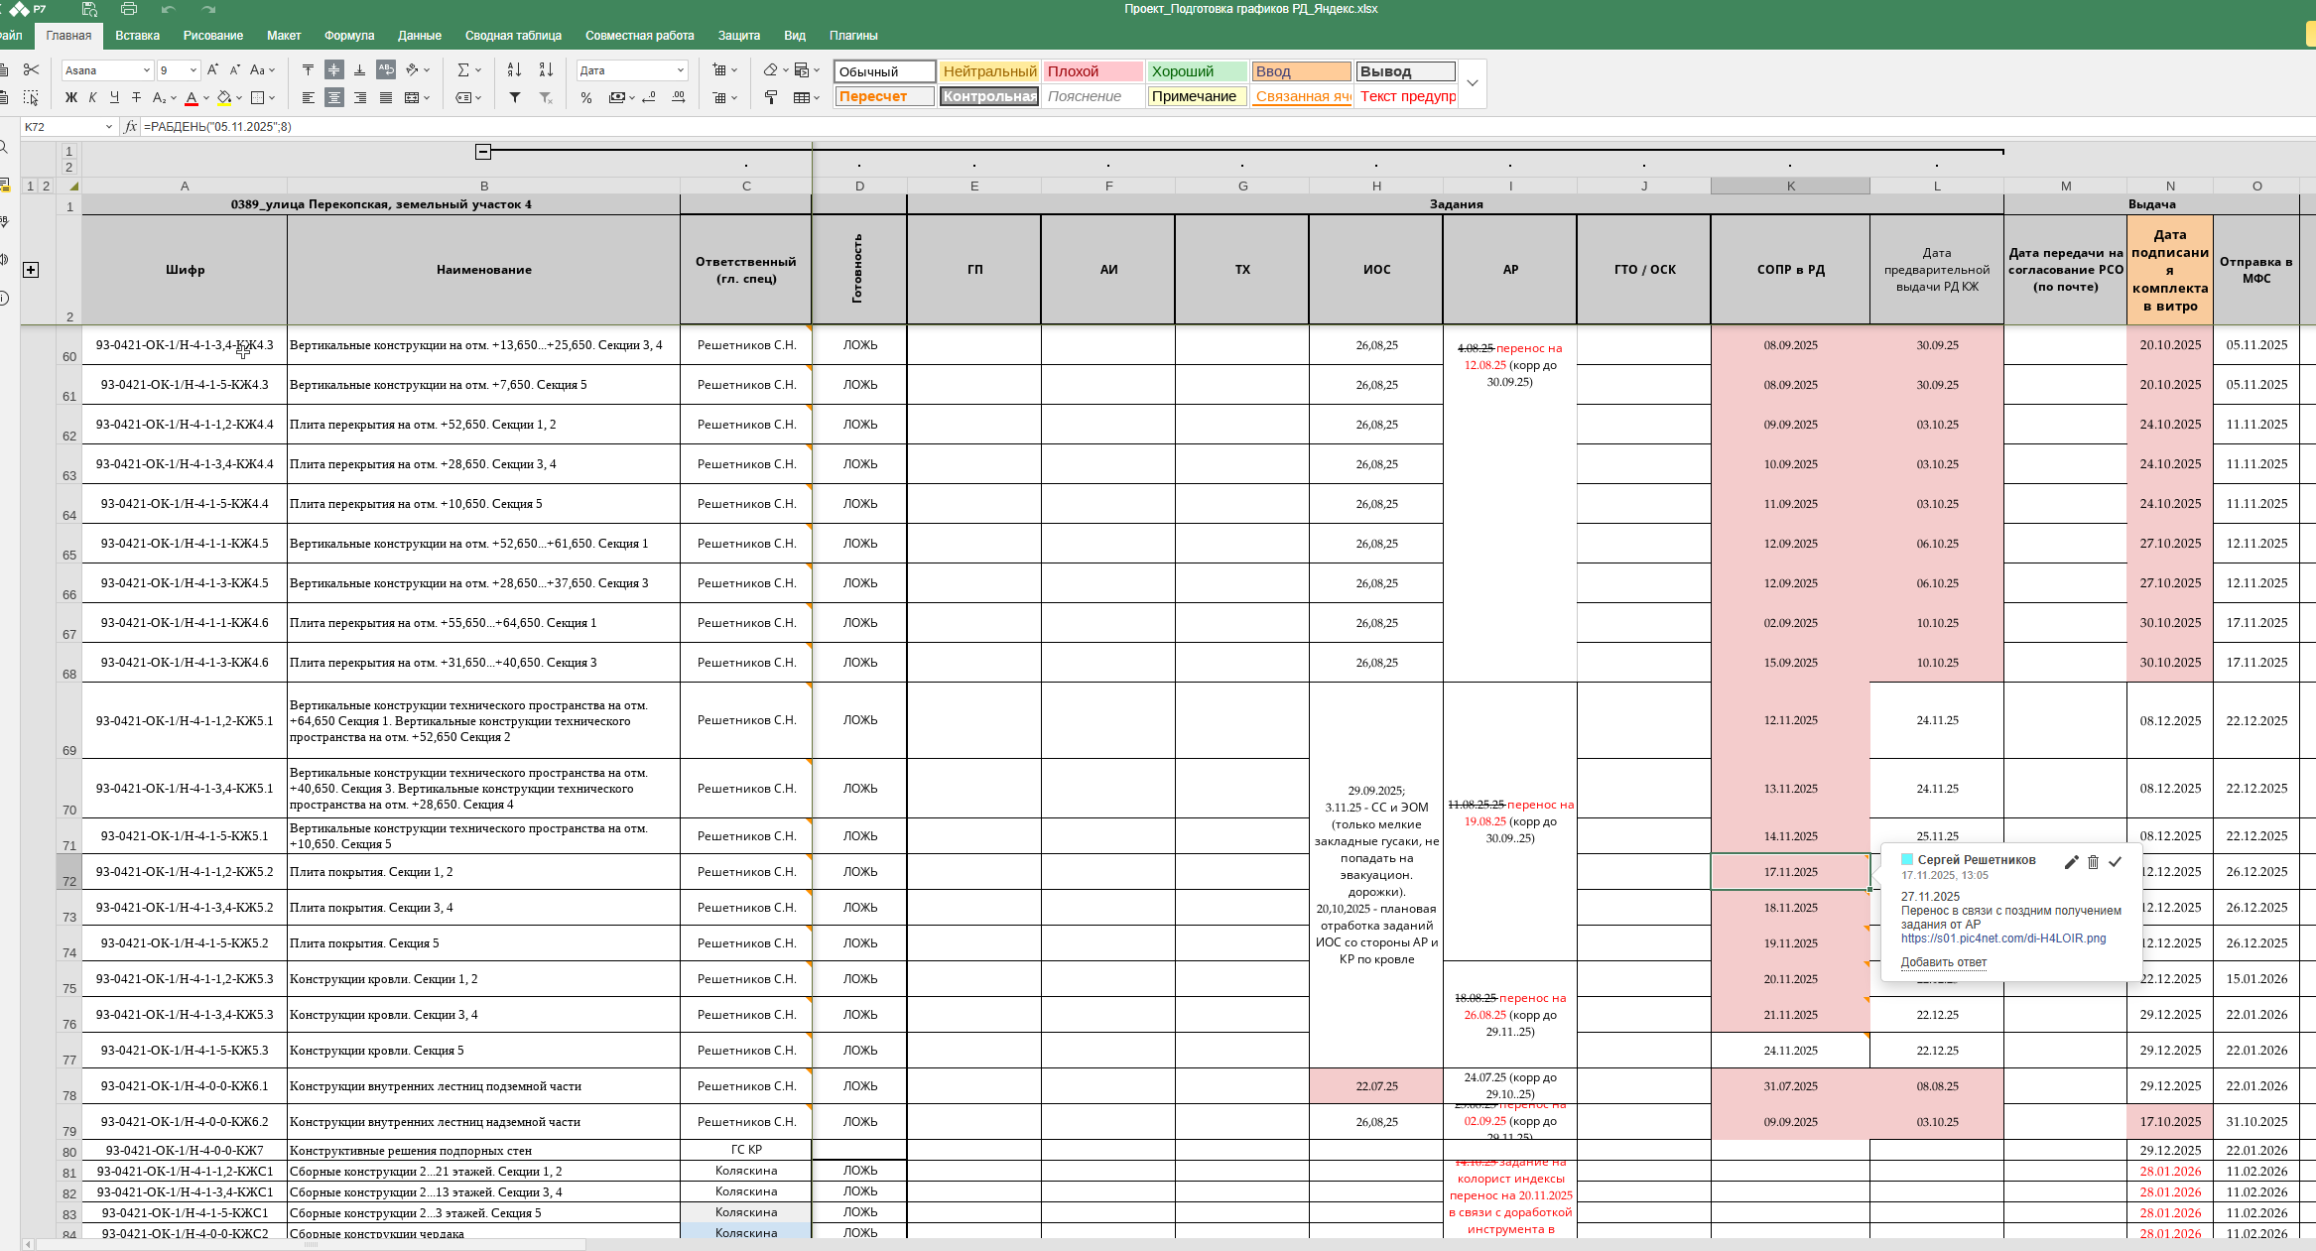Open the Asana font name dropdown
The width and height of the screenshot is (2316, 1251).
147,70
